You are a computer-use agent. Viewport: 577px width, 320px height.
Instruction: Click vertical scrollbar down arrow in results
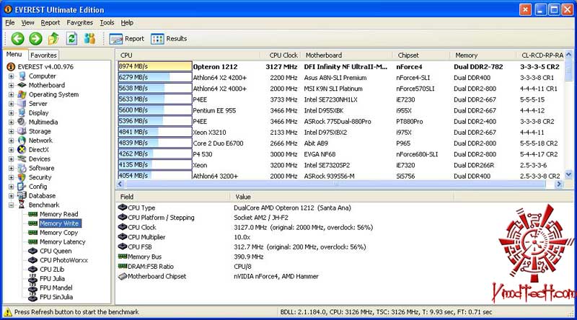568,174
